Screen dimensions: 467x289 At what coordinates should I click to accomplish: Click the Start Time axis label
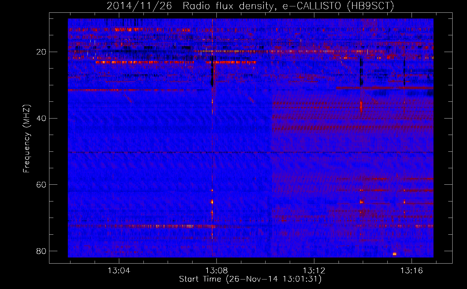click(x=250, y=279)
